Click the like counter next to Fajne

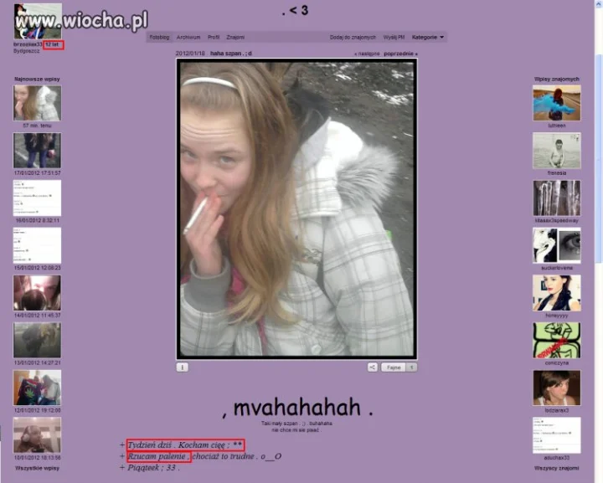[x=411, y=367]
